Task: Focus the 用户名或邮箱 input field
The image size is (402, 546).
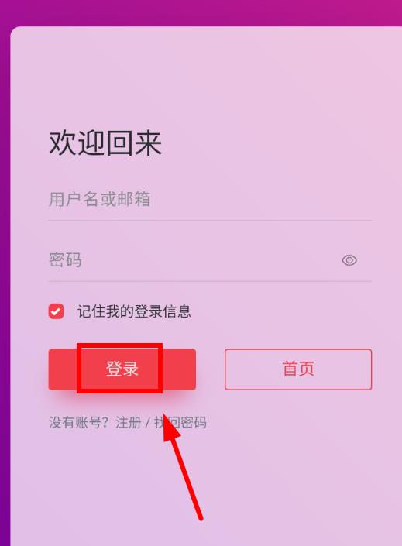Action: pyautogui.click(x=210, y=200)
